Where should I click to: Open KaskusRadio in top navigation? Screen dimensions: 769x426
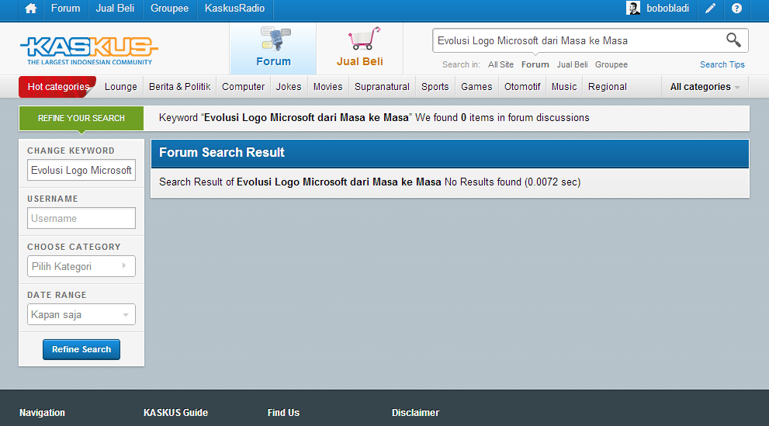(x=234, y=9)
